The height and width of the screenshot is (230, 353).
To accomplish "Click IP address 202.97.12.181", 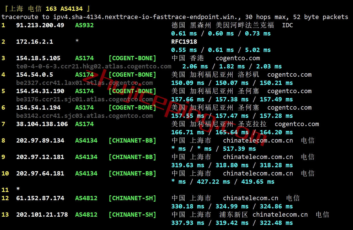I will (40, 157).
